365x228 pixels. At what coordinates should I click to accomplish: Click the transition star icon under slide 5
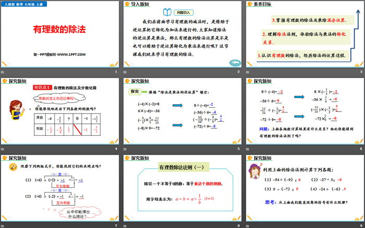125,149
